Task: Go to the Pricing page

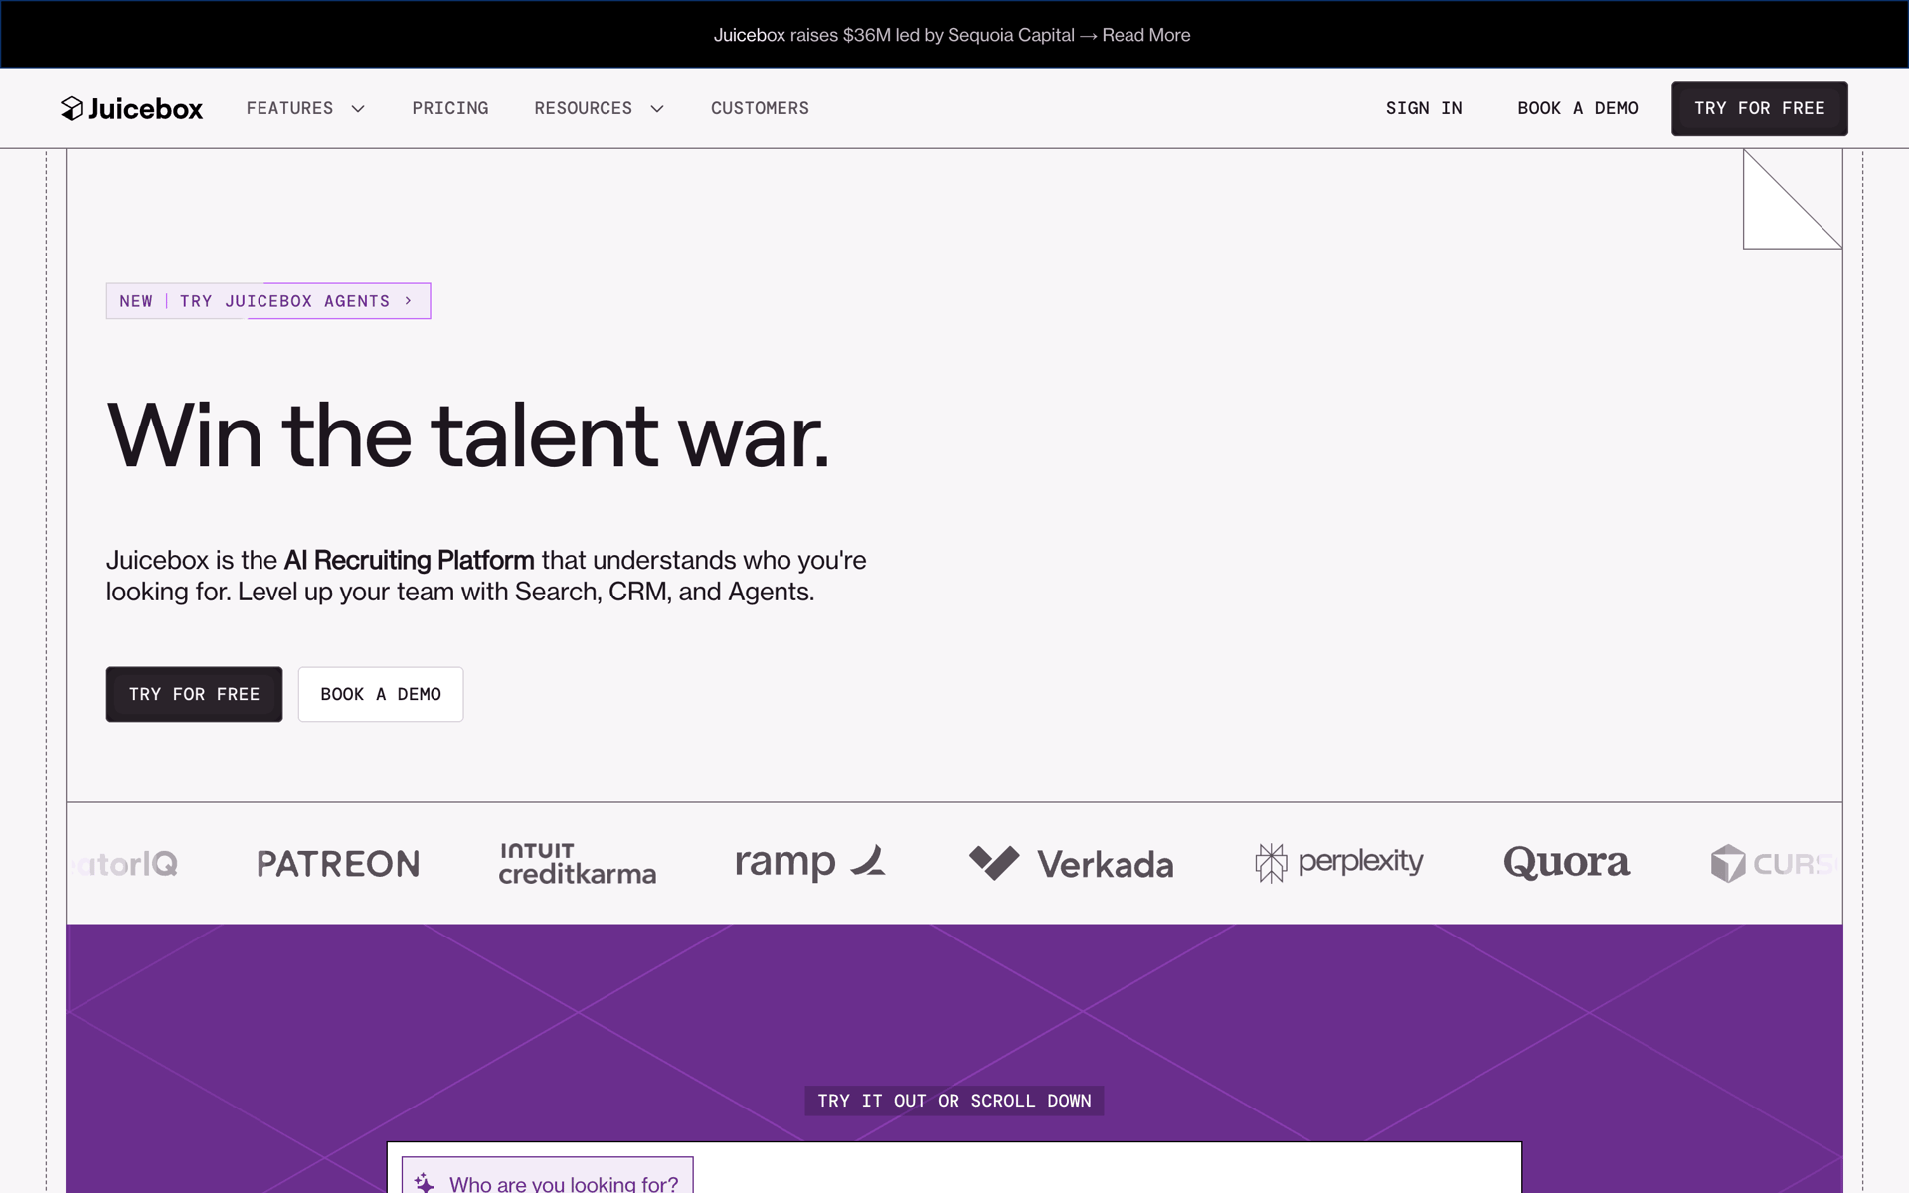Action: click(x=450, y=108)
